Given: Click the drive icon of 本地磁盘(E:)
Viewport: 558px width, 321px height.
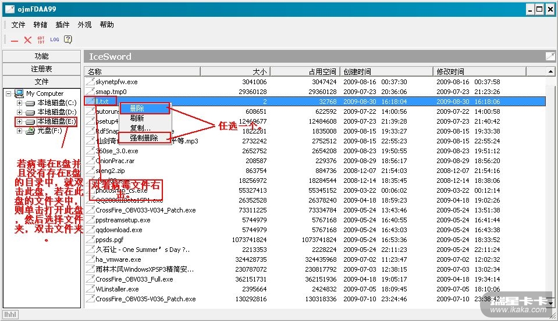Looking at the screenshot, I should (x=30, y=122).
